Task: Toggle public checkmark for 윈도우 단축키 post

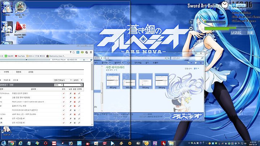Action: (x=64, y=93)
